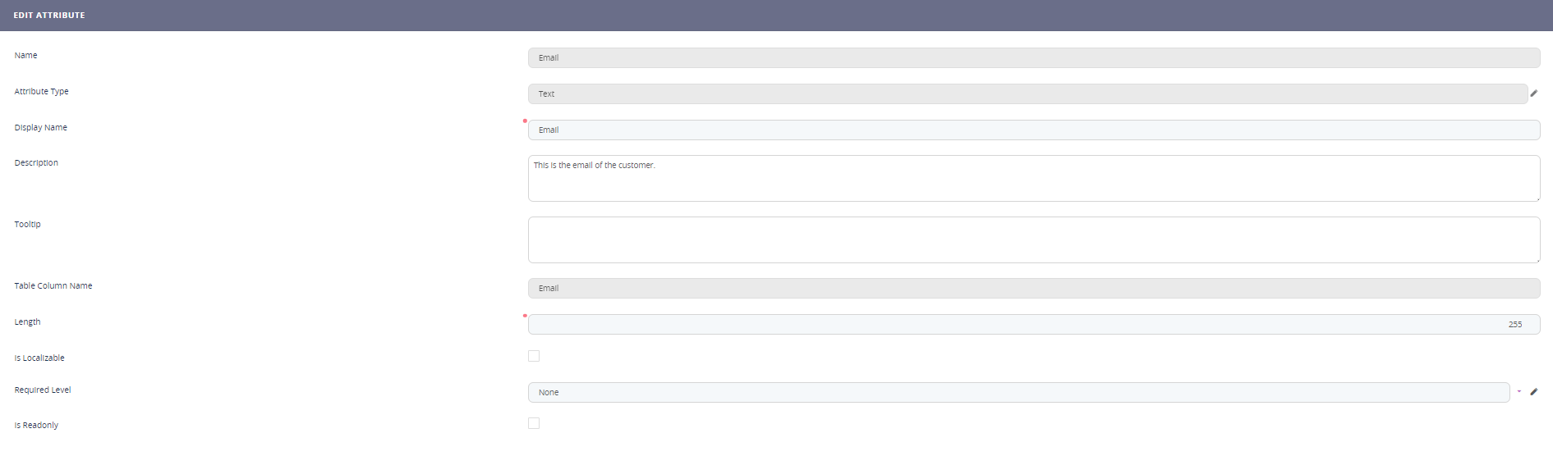The height and width of the screenshot is (456, 1553).
Task: Click the Length field showing 255
Action: point(1033,325)
